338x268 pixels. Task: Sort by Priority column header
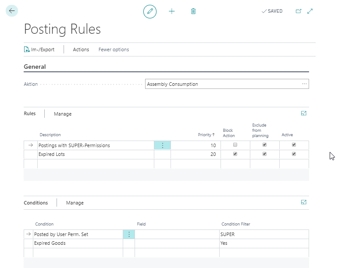(206, 135)
